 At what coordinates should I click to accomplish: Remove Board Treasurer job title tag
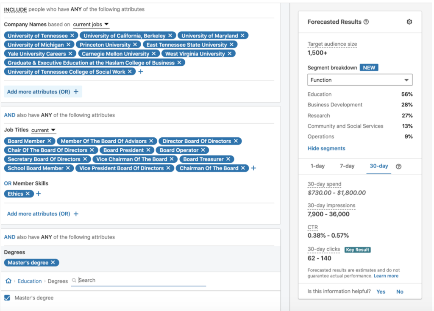pyautogui.click(x=228, y=159)
